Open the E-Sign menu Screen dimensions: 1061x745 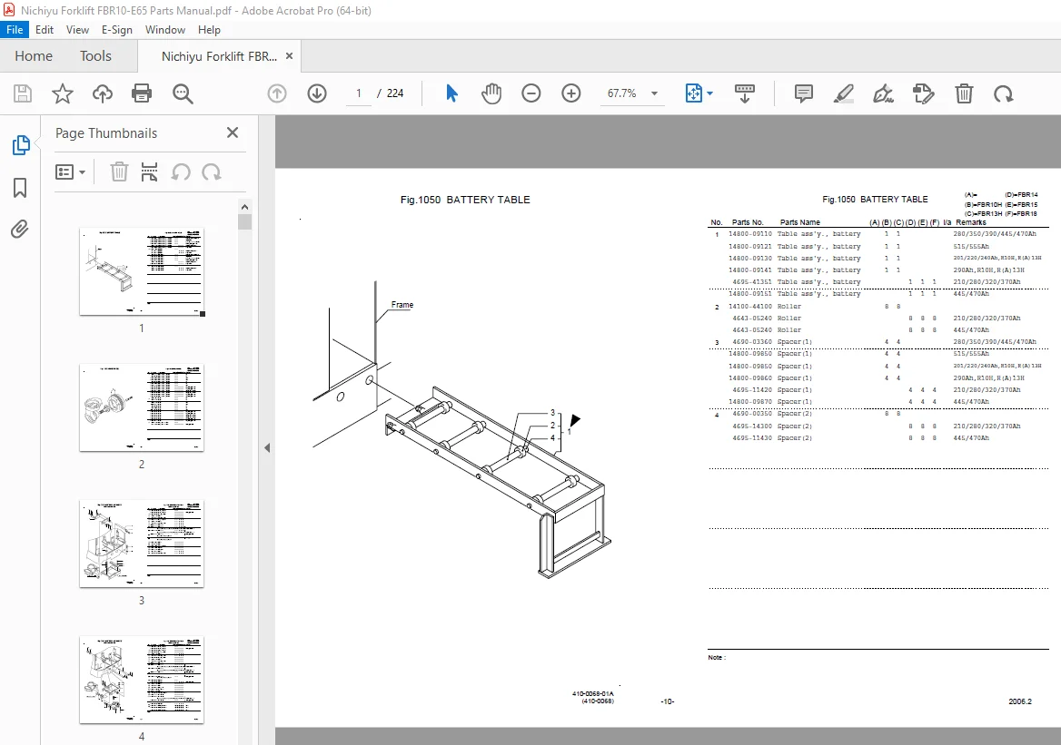click(x=117, y=30)
